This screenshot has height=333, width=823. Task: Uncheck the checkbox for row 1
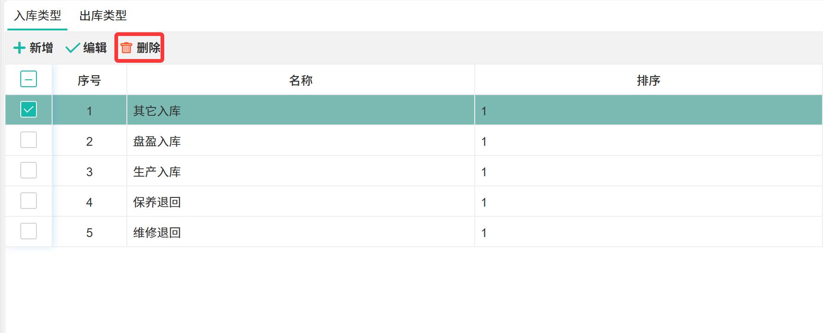[29, 110]
